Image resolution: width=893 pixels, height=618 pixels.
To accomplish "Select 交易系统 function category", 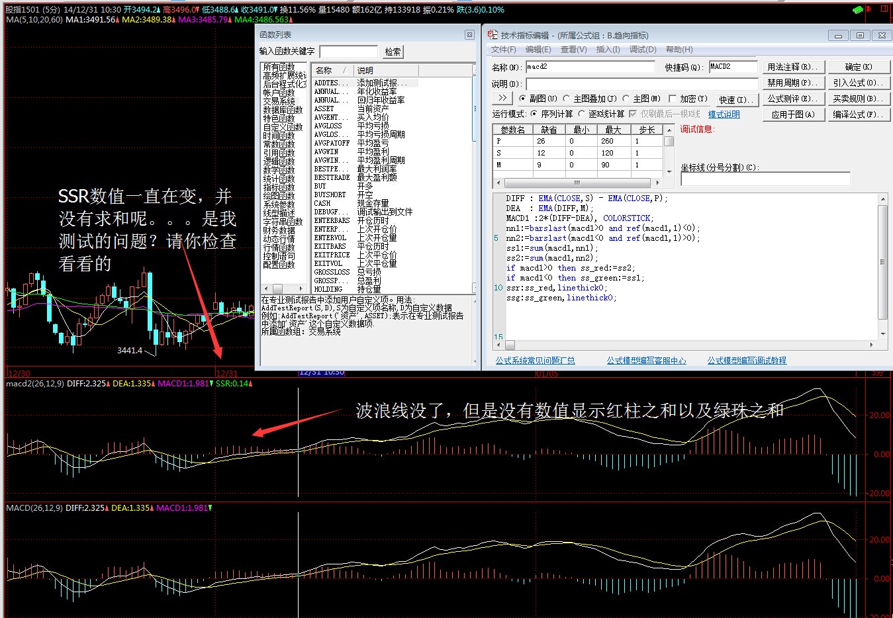I will tap(279, 101).
